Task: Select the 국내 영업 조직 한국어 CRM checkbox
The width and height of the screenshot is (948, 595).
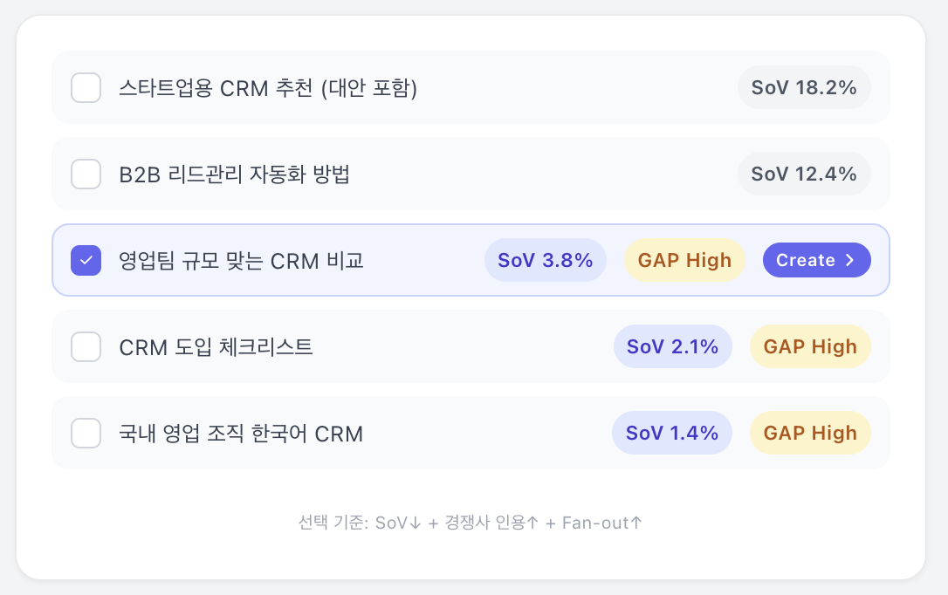Action: [86, 433]
